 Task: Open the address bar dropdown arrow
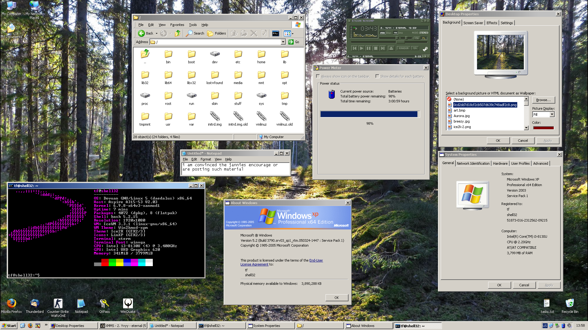pyautogui.click(x=283, y=42)
